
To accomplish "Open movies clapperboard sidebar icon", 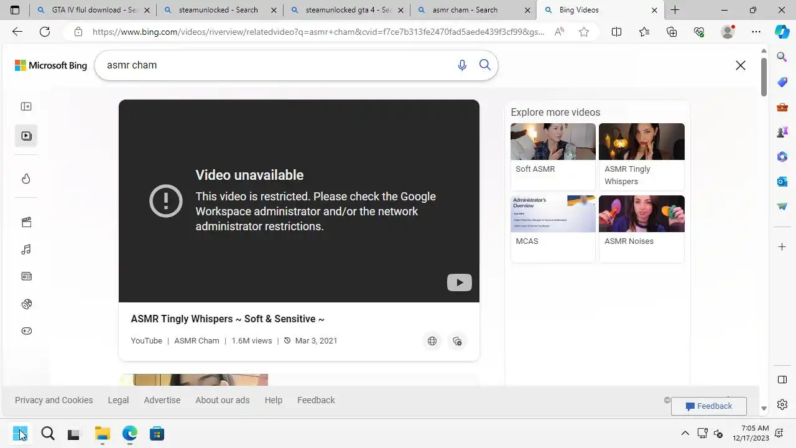I will pyautogui.click(x=26, y=222).
